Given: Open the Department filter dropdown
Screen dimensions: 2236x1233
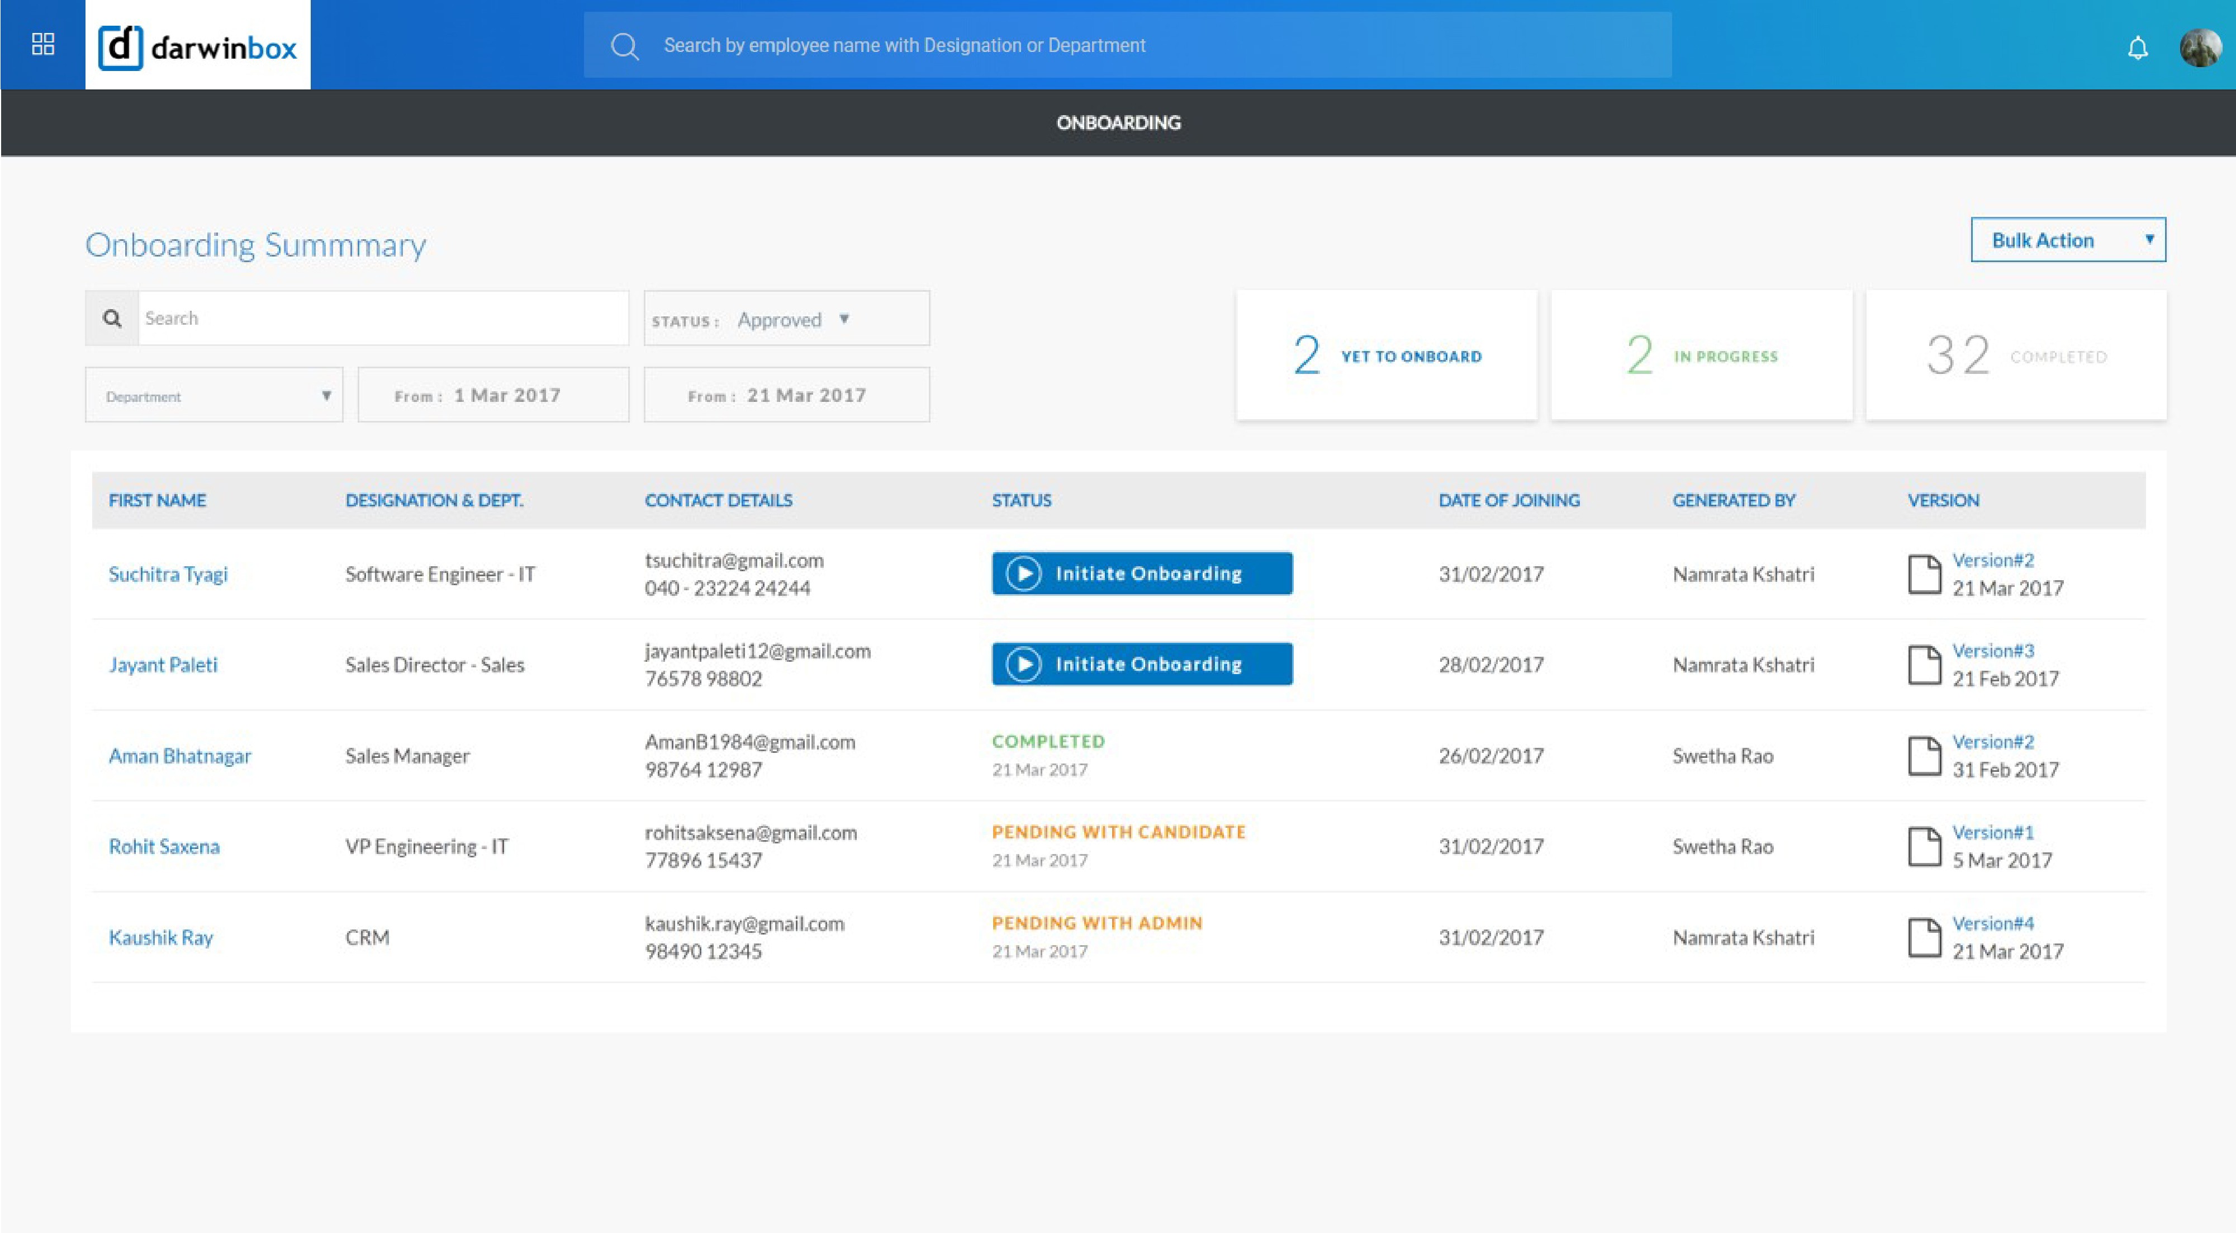Looking at the screenshot, I should click(213, 395).
